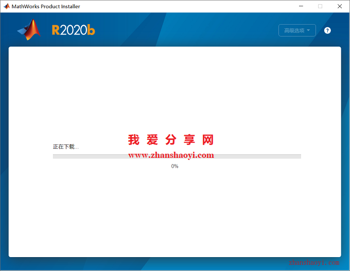Expand the 高级选项 dropdown
Screen dimensions: 350x271
297,30
